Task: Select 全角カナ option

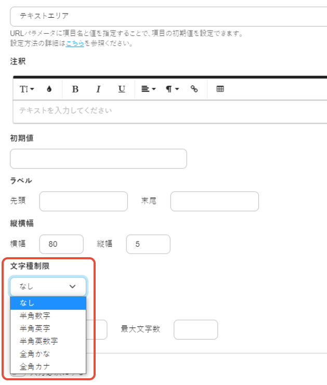Action: click(x=48, y=367)
